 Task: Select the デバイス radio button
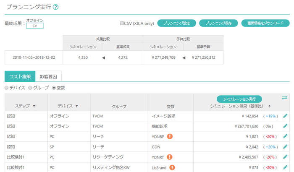click(x=7, y=88)
